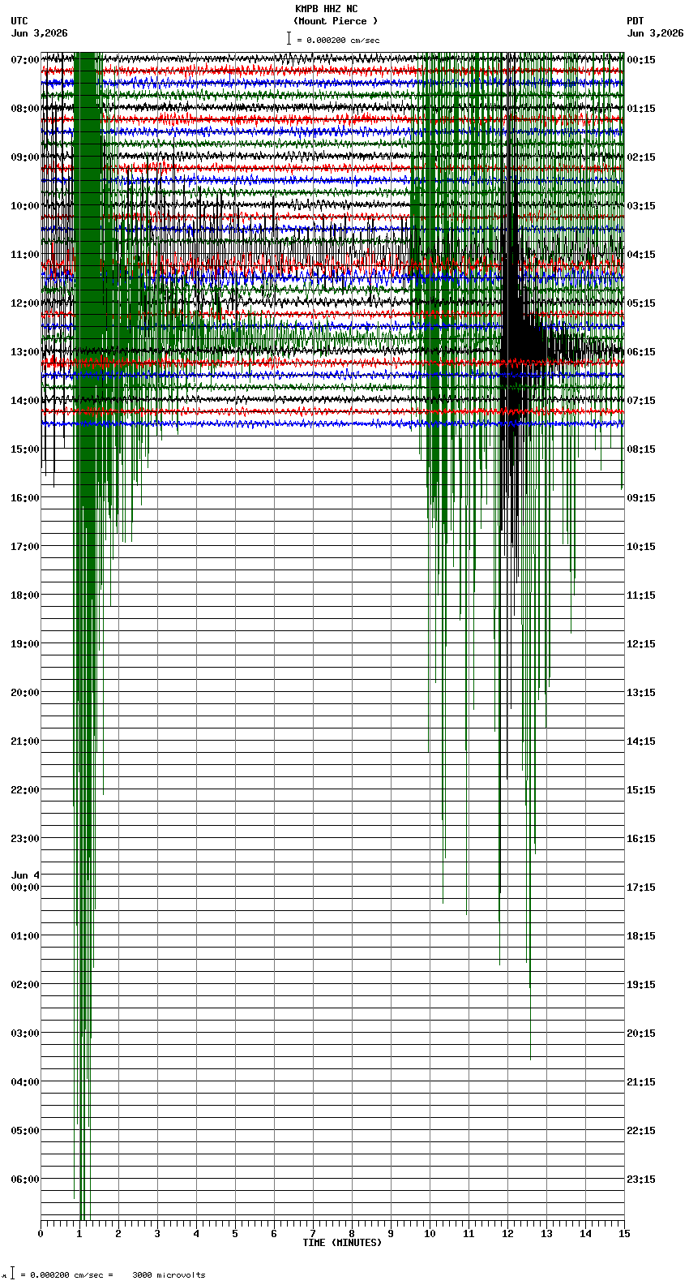Image resolution: width=689 pixels, height=1285 pixels.
Task: Click the '19:00' UTC time label
Action: (25, 644)
